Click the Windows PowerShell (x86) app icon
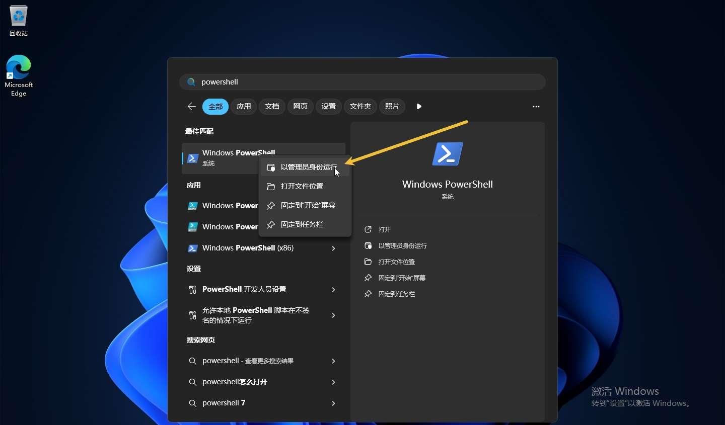The height and width of the screenshot is (425, 725). click(192, 248)
